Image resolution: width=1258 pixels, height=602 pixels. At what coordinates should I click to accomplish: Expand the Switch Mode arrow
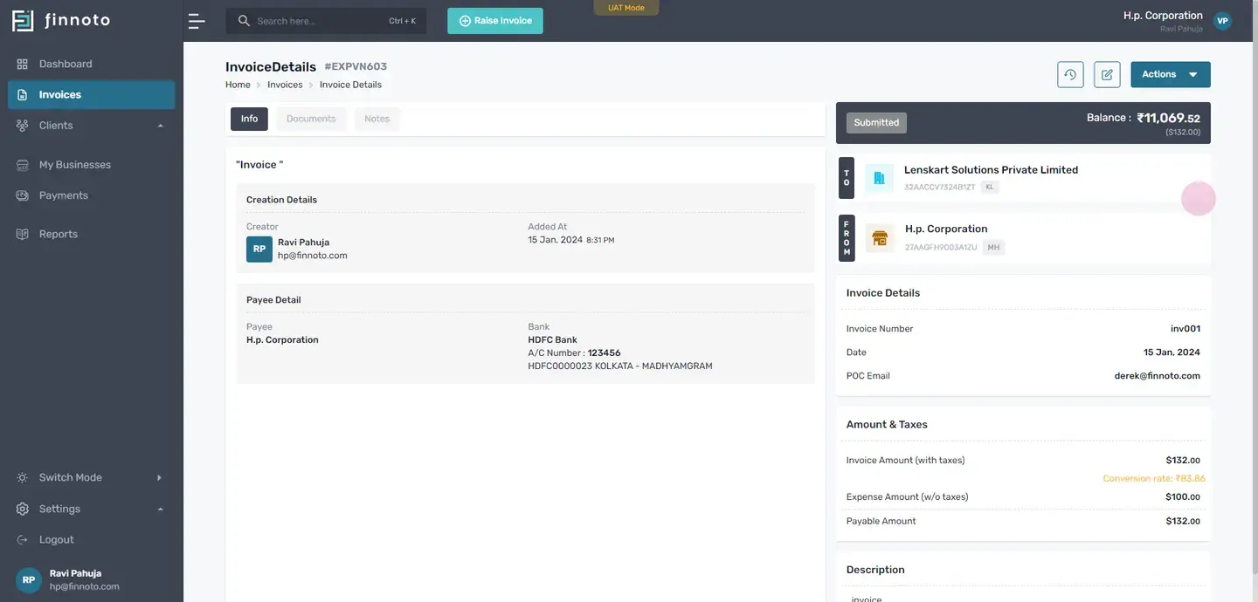coord(159,477)
